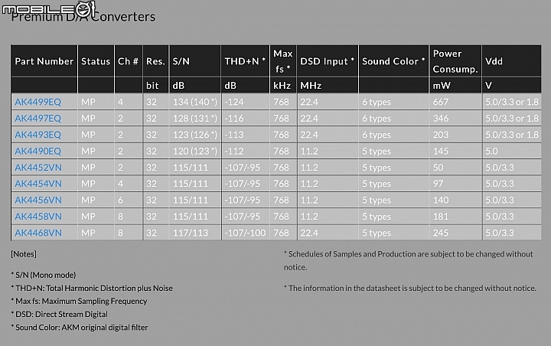Select the S/N column header
Screen dimensions: 551x346
pyautogui.click(x=181, y=61)
